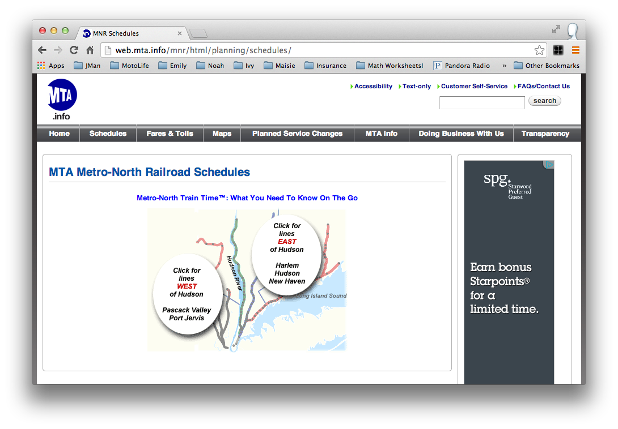Click the Accessibility link

pos(373,87)
